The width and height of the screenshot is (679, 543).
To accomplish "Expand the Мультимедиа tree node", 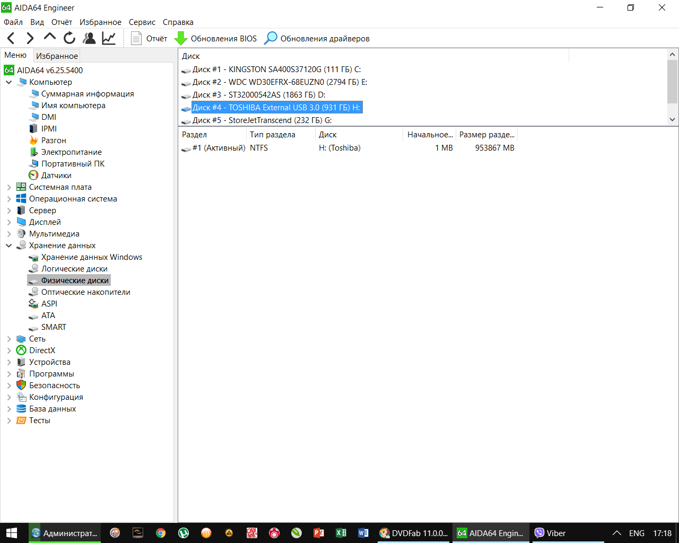I will pyautogui.click(x=9, y=234).
